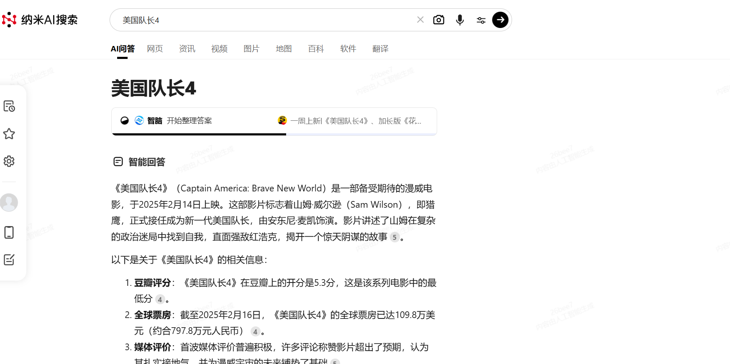Open history icon in left sidebar
730x364 pixels.
[9, 106]
